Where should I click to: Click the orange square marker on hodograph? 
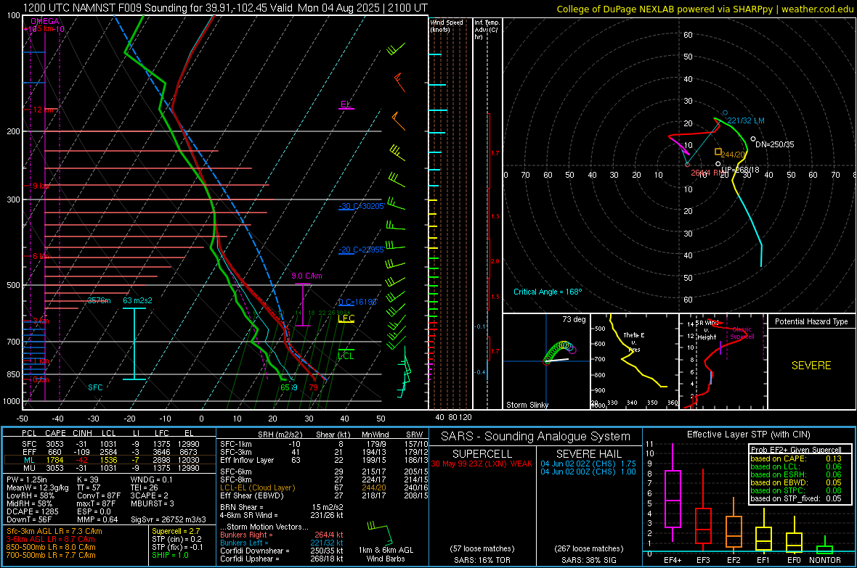(x=718, y=152)
